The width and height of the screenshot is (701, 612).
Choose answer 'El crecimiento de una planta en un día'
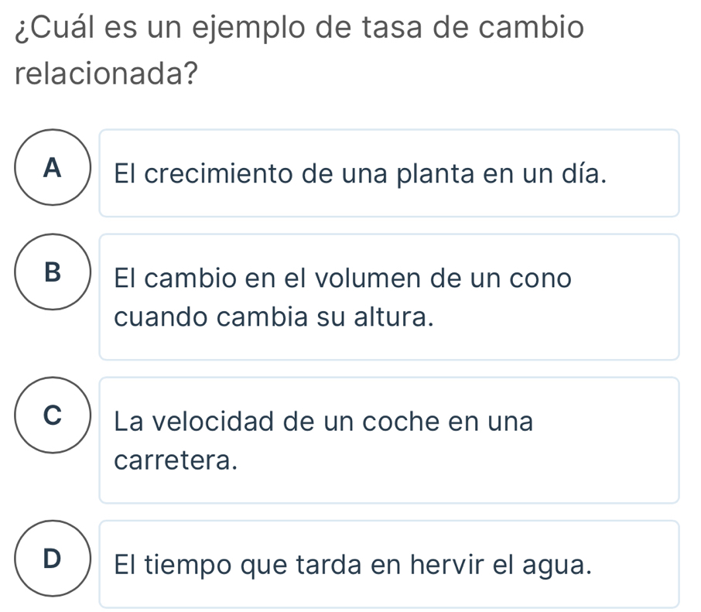(358, 173)
